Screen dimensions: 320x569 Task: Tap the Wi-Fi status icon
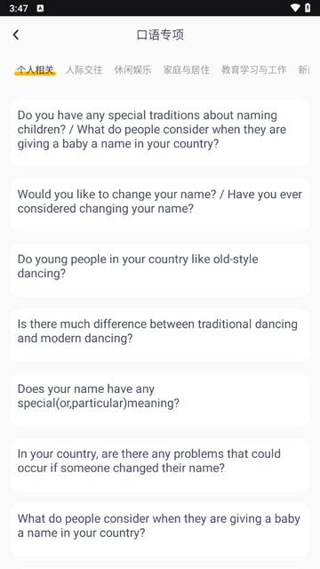tap(295, 8)
